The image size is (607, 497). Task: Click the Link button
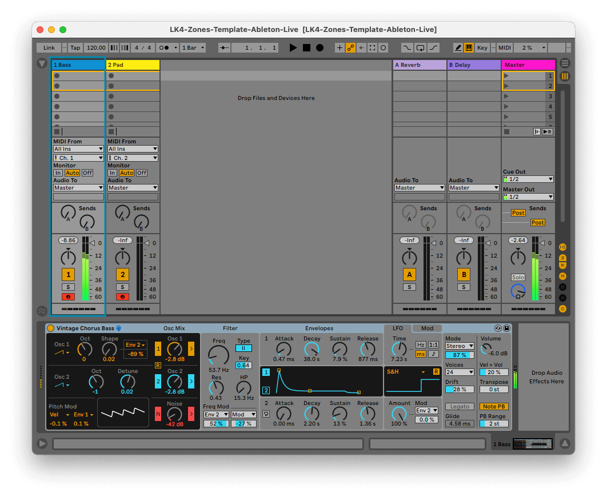click(x=49, y=47)
